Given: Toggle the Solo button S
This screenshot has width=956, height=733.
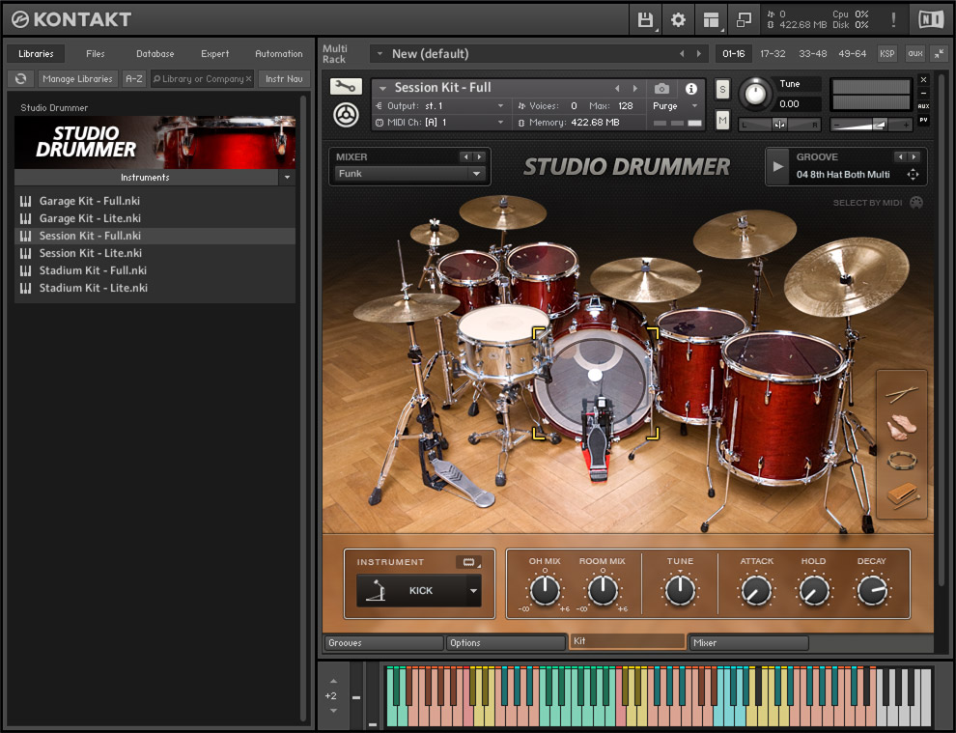Looking at the screenshot, I should coord(722,90).
